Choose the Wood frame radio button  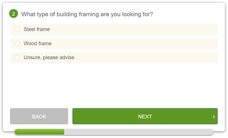[17, 43]
